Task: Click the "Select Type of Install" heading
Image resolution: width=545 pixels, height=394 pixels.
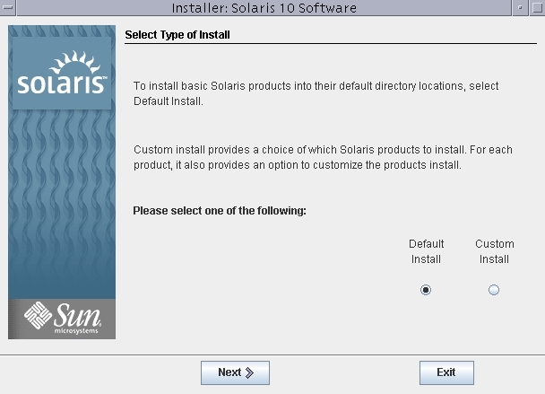Action: click(x=177, y=35)
